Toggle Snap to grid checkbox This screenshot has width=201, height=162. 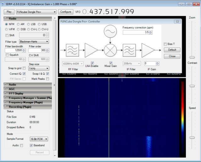click(24, 68)
